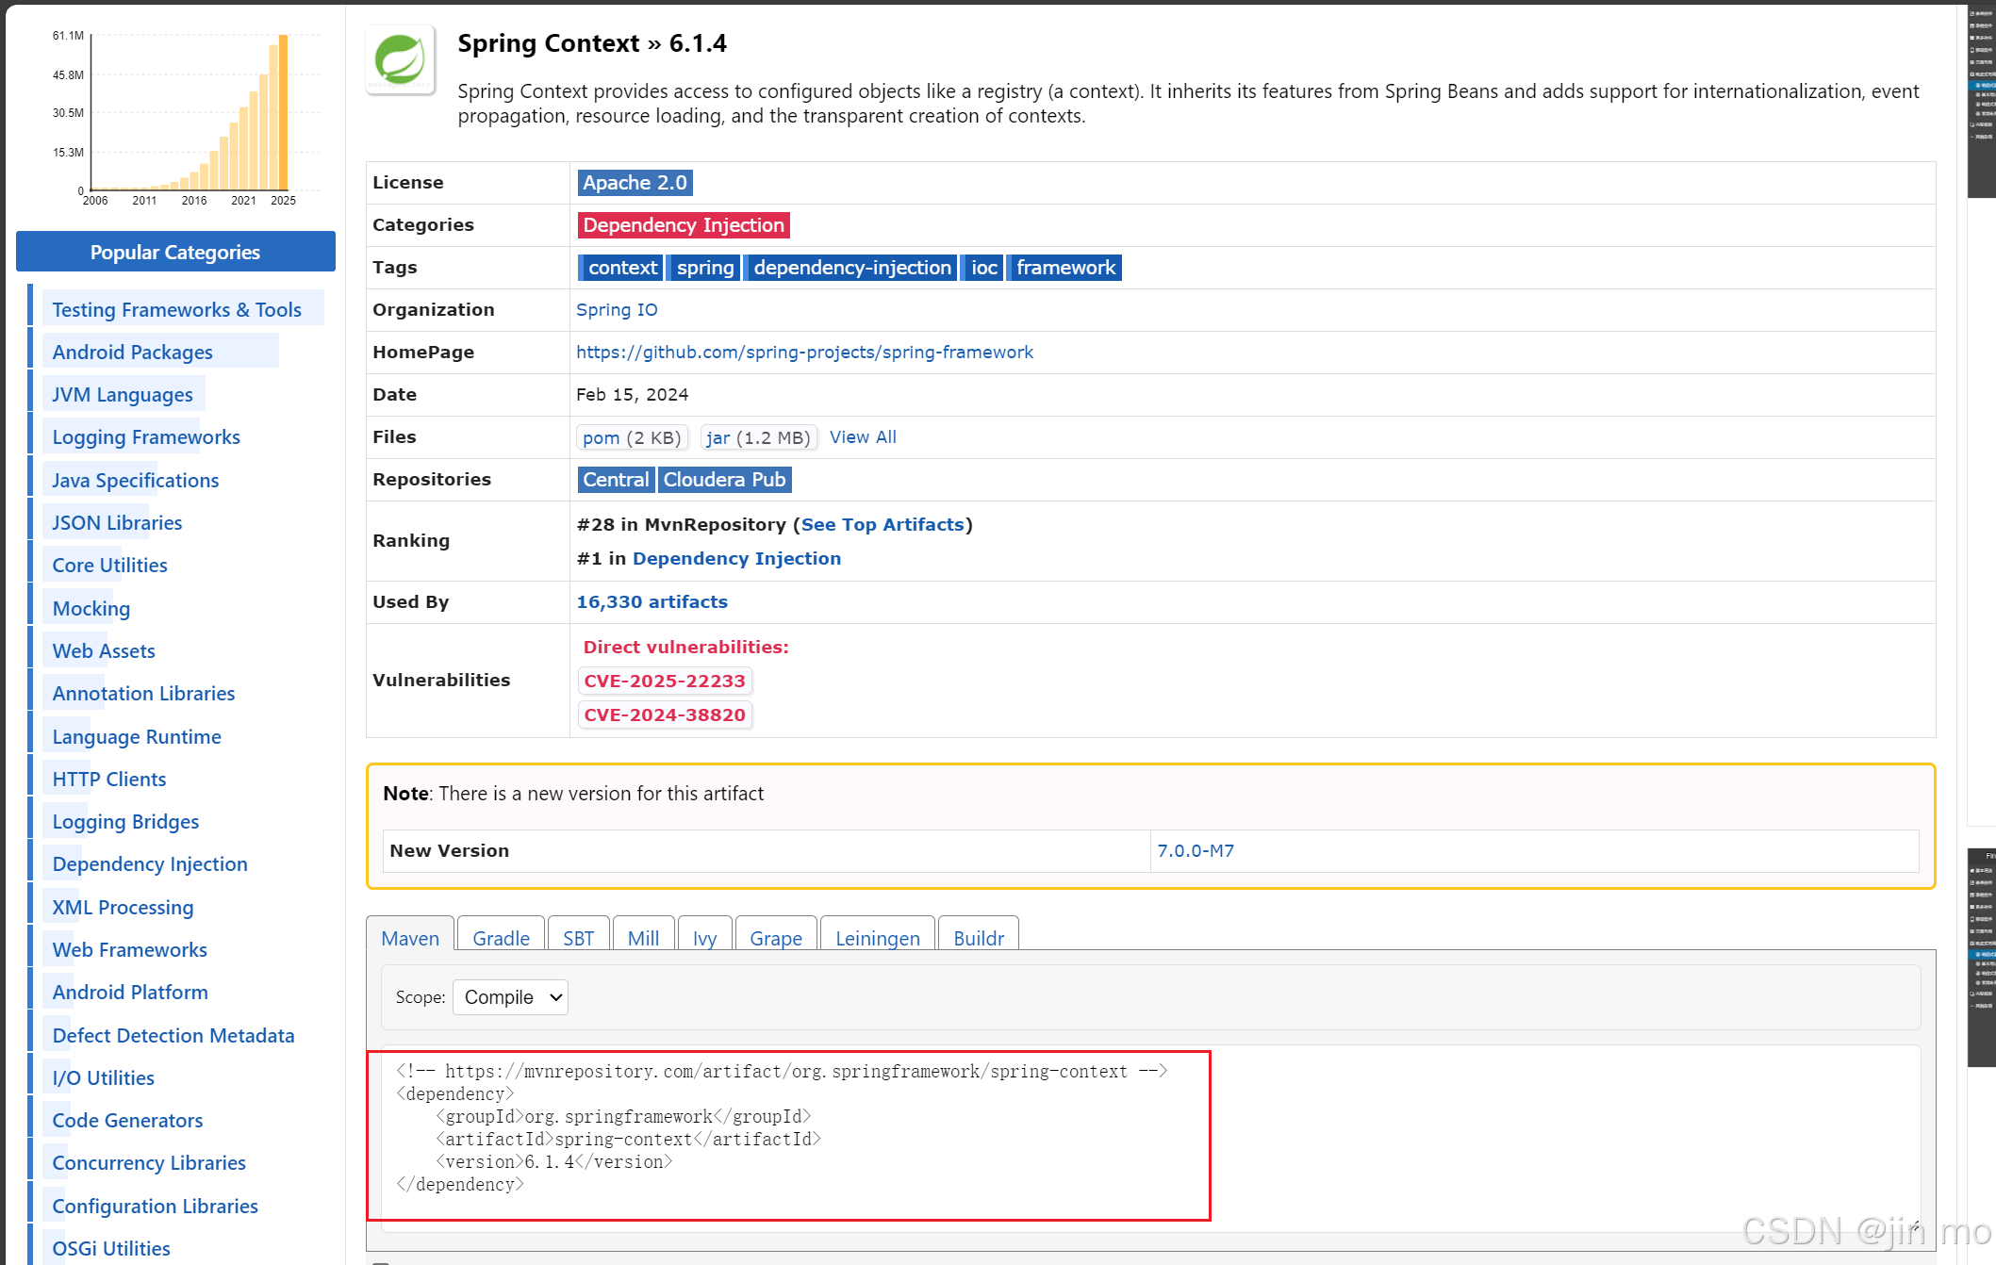Open the Buildr tab
The image size is (1996, 1265).
point(979,938)
